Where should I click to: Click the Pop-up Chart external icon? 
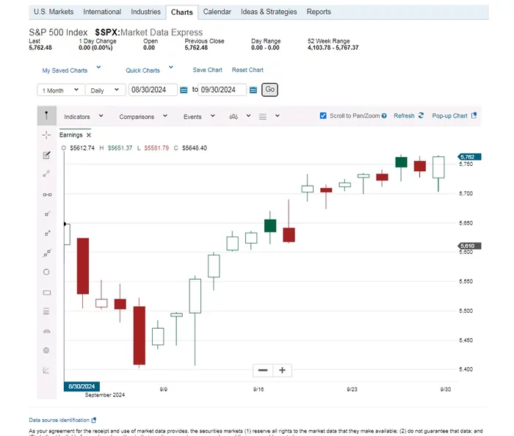(474, 115)
